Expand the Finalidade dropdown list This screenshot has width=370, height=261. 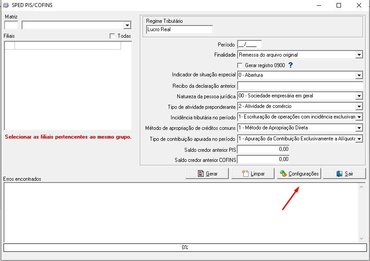pyautogui.click(x=359, y=55)
